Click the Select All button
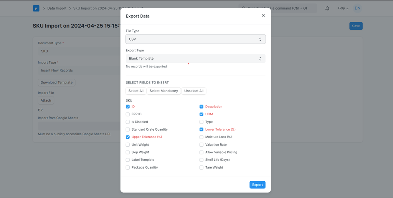 point(136,91)
